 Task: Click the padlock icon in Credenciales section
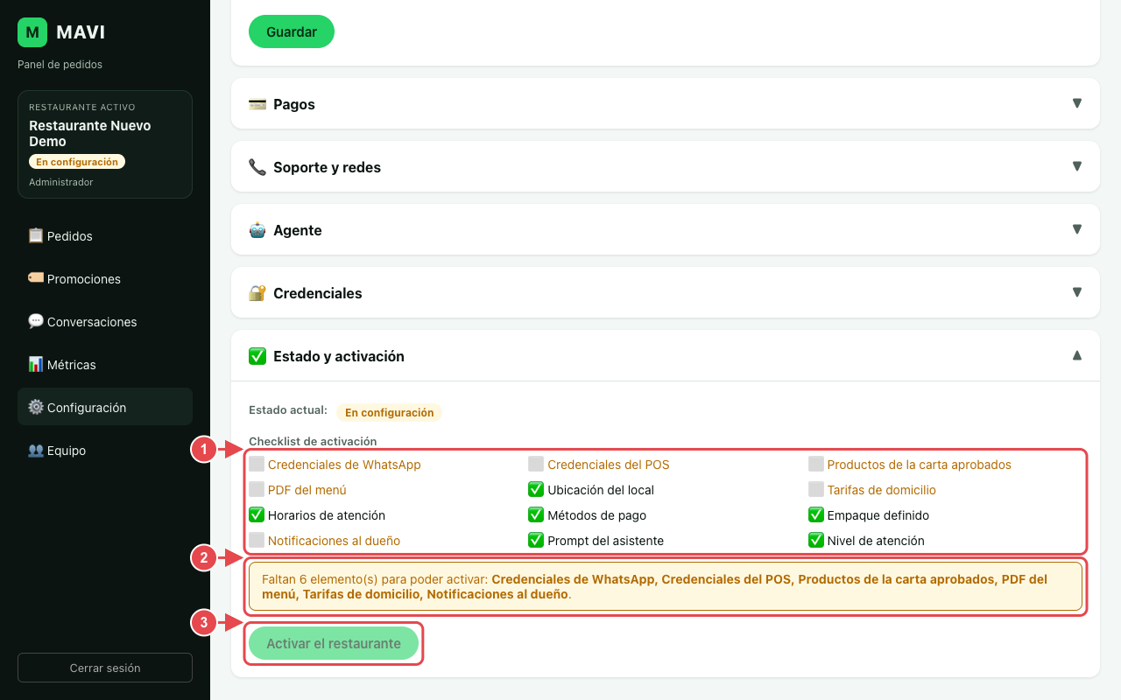(x=257, y=293)
